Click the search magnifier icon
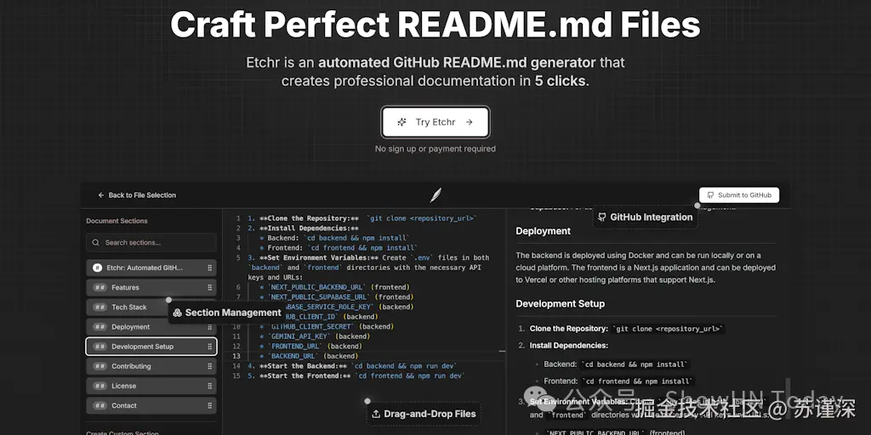 tap(95, 242)
